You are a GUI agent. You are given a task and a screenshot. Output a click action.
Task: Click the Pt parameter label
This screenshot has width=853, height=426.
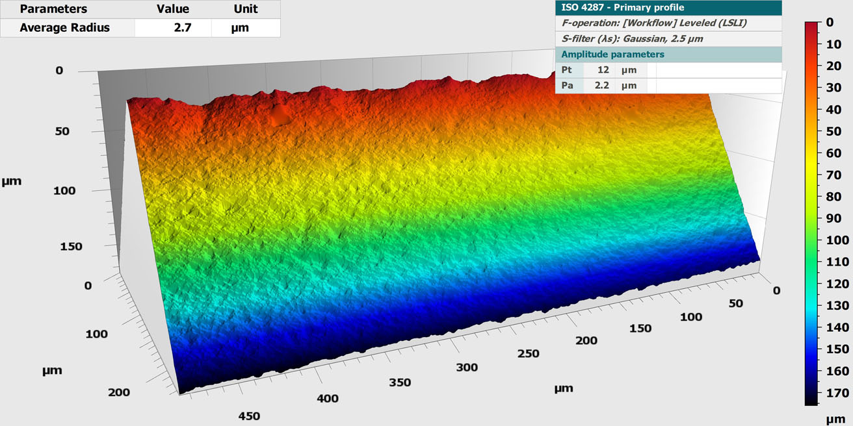tap(566, 70)
